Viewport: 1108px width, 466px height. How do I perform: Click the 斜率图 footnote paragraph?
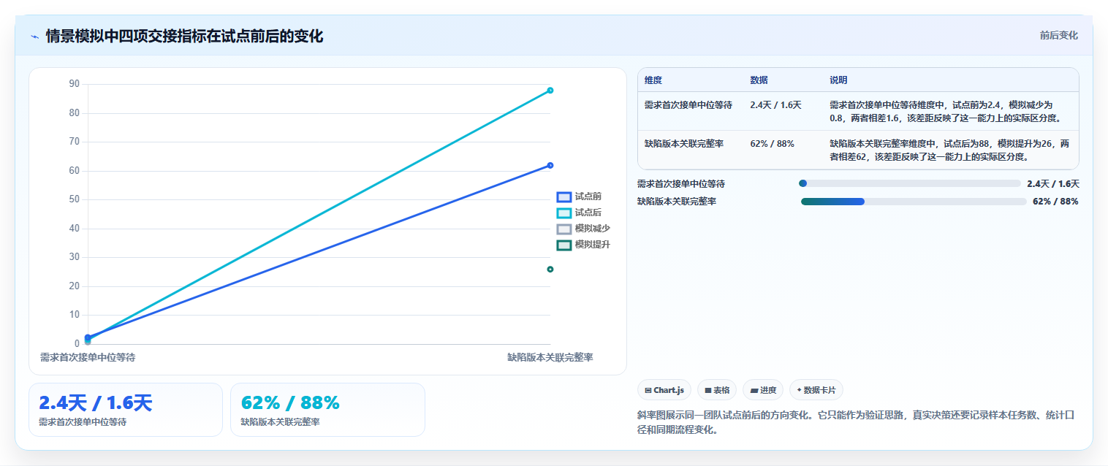(x=857, y=422)
